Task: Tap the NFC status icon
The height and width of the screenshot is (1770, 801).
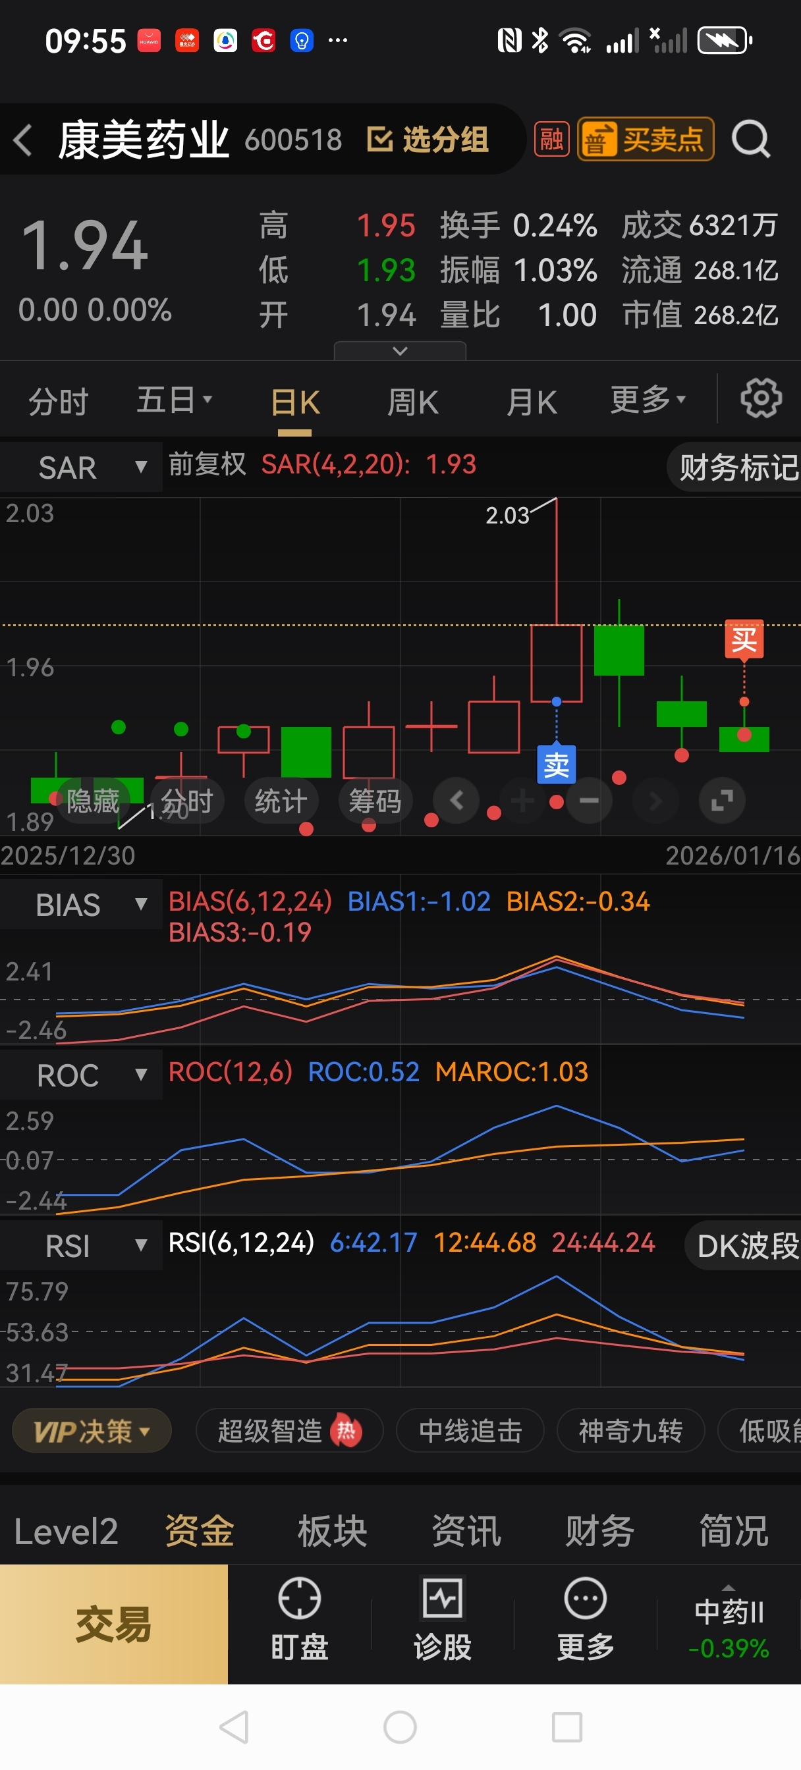Action: click(509, 41)
